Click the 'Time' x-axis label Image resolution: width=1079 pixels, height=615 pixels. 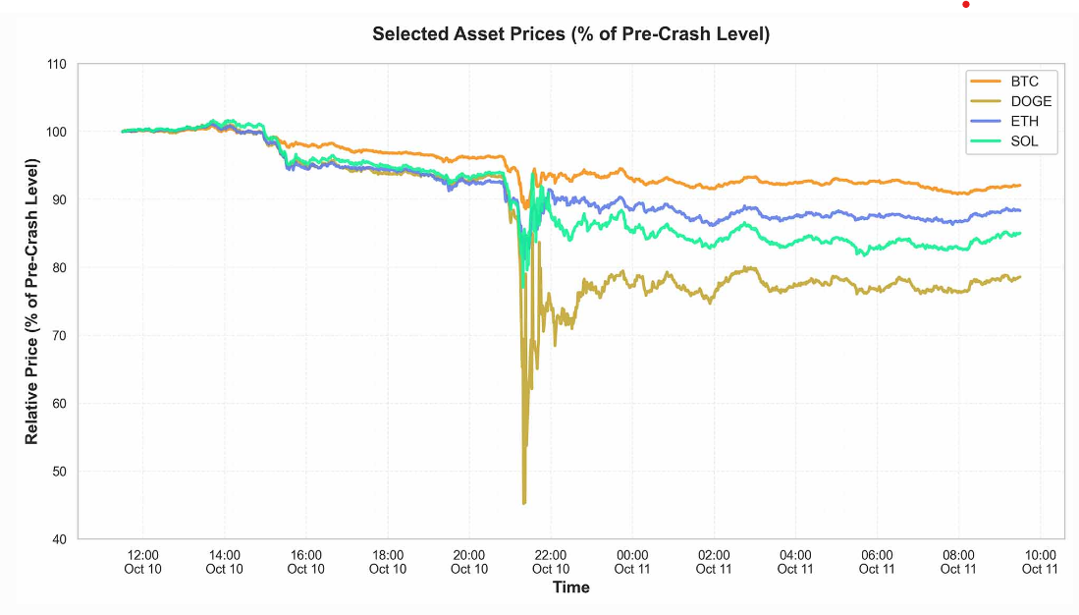point(570,587)
